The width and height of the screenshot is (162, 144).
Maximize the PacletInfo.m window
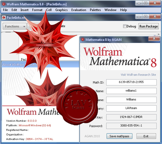[x=146, y=17]
